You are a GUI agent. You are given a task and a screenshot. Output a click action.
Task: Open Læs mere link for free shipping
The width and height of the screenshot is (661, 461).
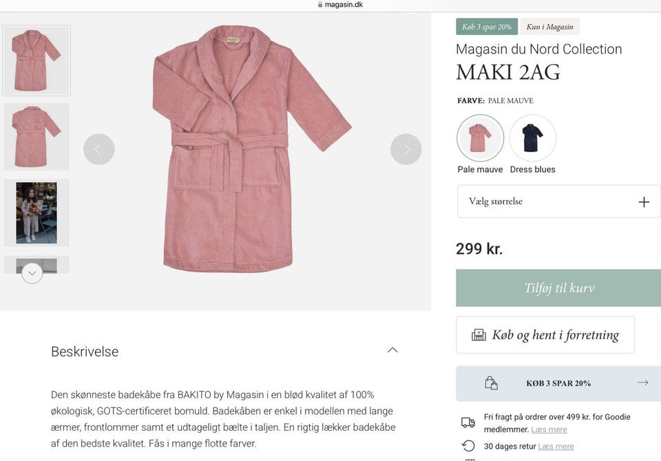click(549, 429)
